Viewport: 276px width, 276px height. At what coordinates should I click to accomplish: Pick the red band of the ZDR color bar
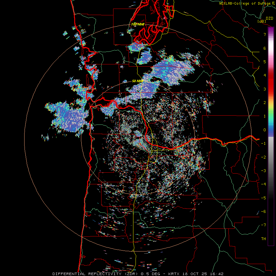click(271, 83)
